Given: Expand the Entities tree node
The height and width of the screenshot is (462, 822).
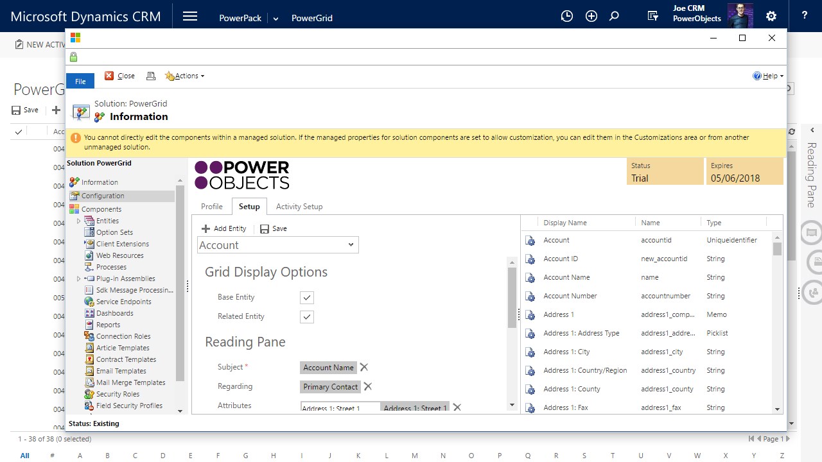Looking at the screenshot, I should [79, 221].
